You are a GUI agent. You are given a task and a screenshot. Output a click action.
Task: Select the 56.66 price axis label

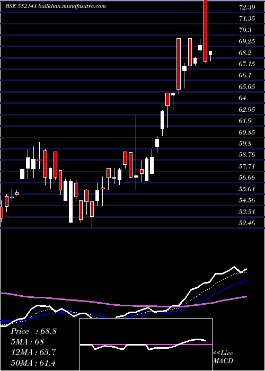(247, 178)
